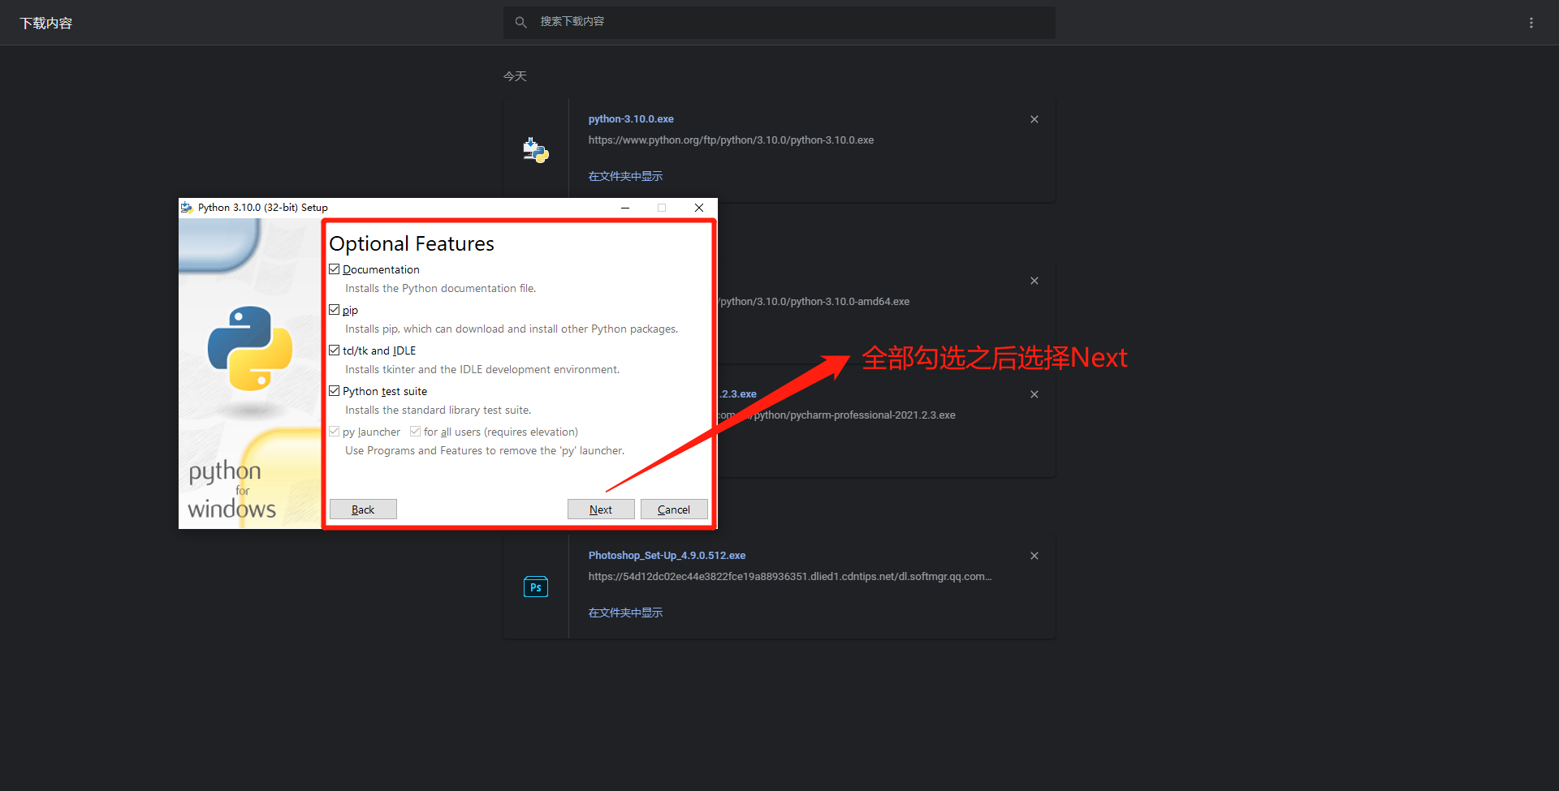1559x791 pixels.
Task: Click the python-3.10.0-amd64.exe source URL
Action: click(814, 302)
